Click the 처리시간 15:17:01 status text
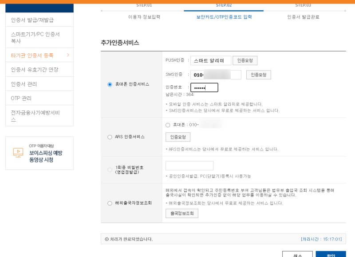Viewport: 355px width, 257px height. click(321, 239)
